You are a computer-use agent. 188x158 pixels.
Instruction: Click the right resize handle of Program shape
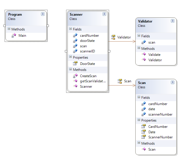[48, 26]
